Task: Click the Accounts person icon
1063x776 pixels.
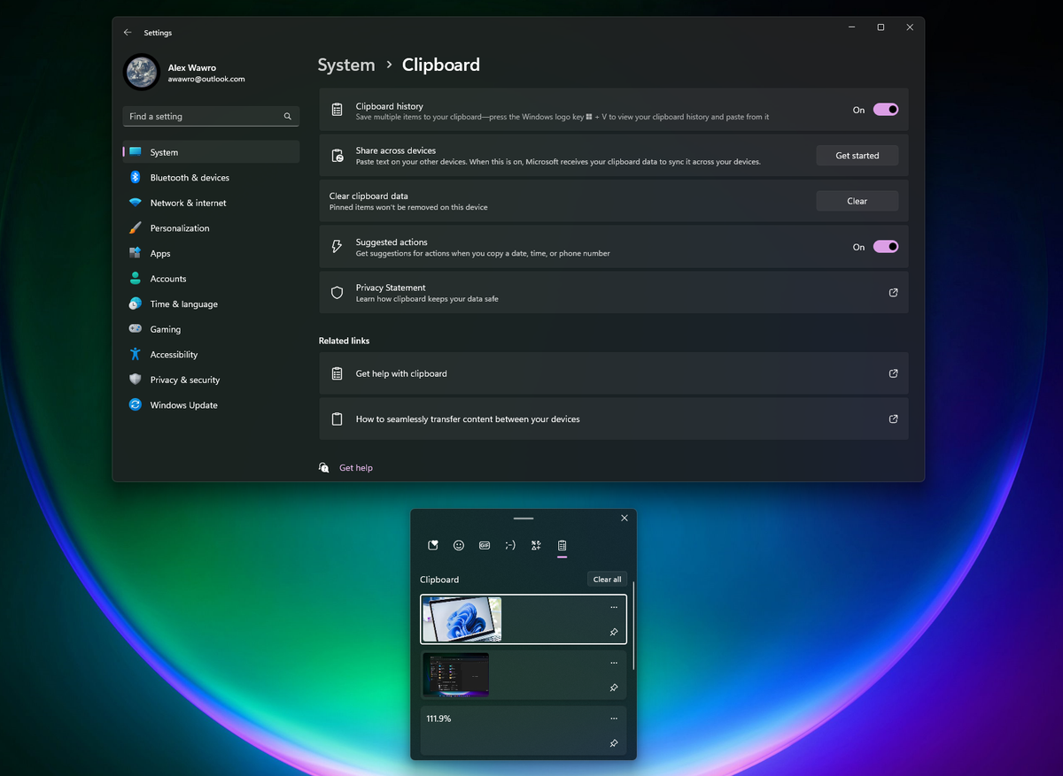Action: coord(135,279)
